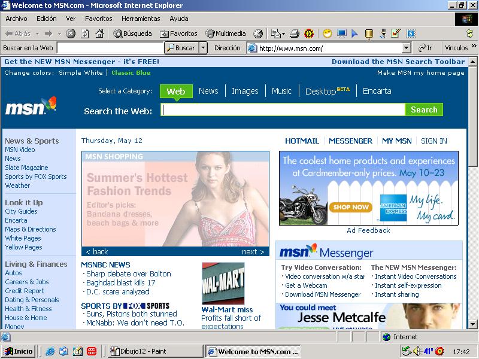
Task: Open the Archivo menu
Action: coord(16,19)
